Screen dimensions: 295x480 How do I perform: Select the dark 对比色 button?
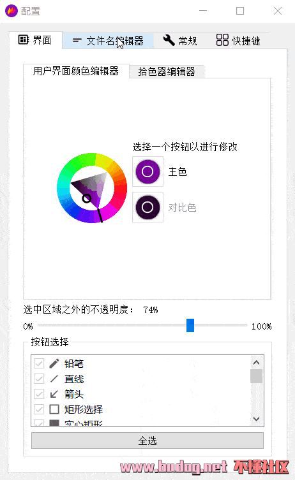(147, 207)
